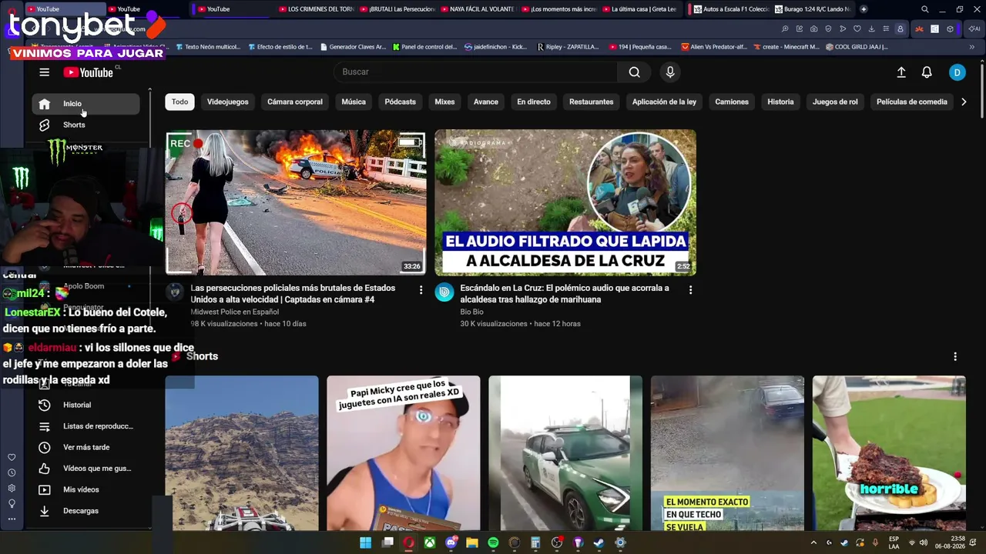Click the Opera snapshot camera icon
This screenshot has height=554, width=986.
(813, 29)
